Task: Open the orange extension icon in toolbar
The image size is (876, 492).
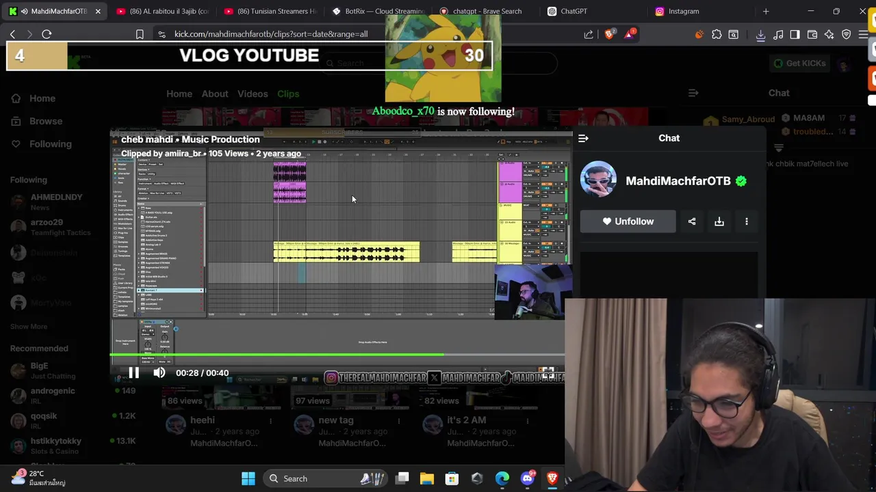Action: (699, 34)
